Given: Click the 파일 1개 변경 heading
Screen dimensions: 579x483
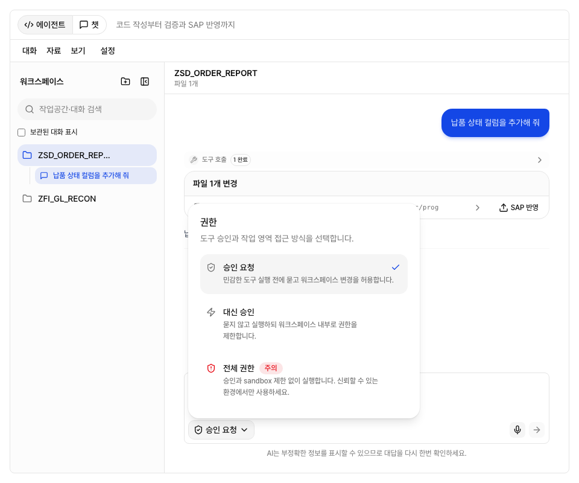Looking at the screenshot, I should coord(215,184).
